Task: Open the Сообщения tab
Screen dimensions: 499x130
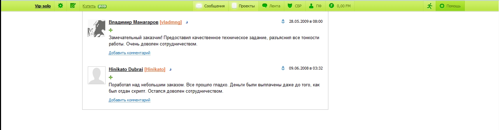Action: tap(210, 6)
